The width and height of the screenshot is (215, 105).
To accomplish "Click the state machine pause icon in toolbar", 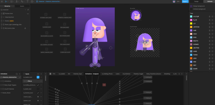I will click(x=37, y=1).
